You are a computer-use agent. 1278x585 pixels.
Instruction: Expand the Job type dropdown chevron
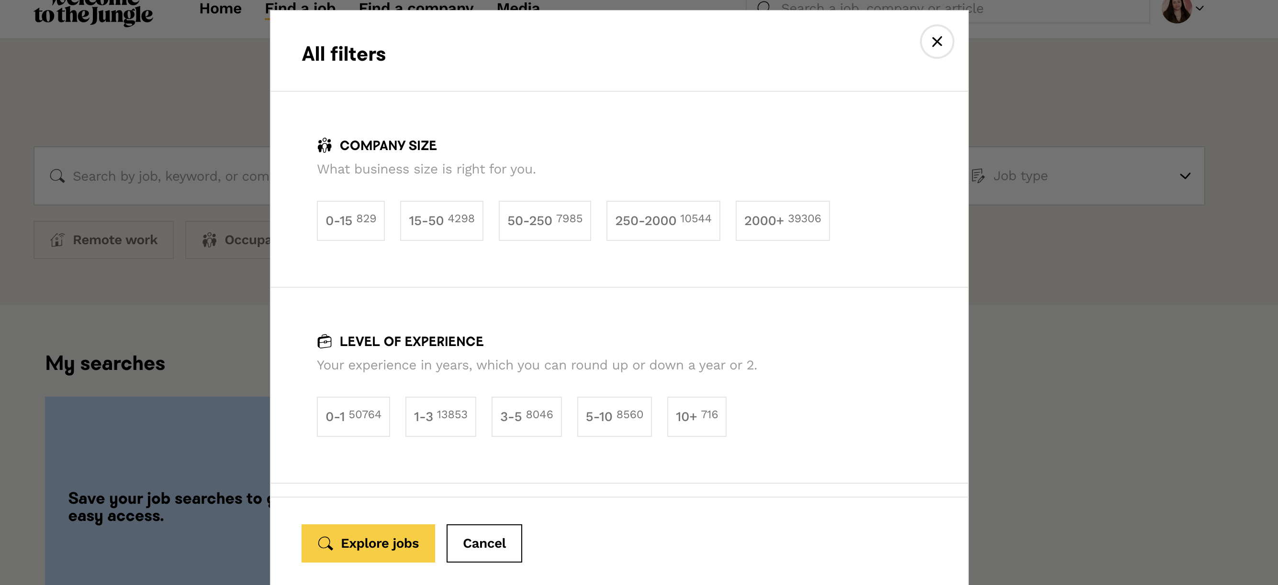pyautogui.click(x=1185, y=176)
